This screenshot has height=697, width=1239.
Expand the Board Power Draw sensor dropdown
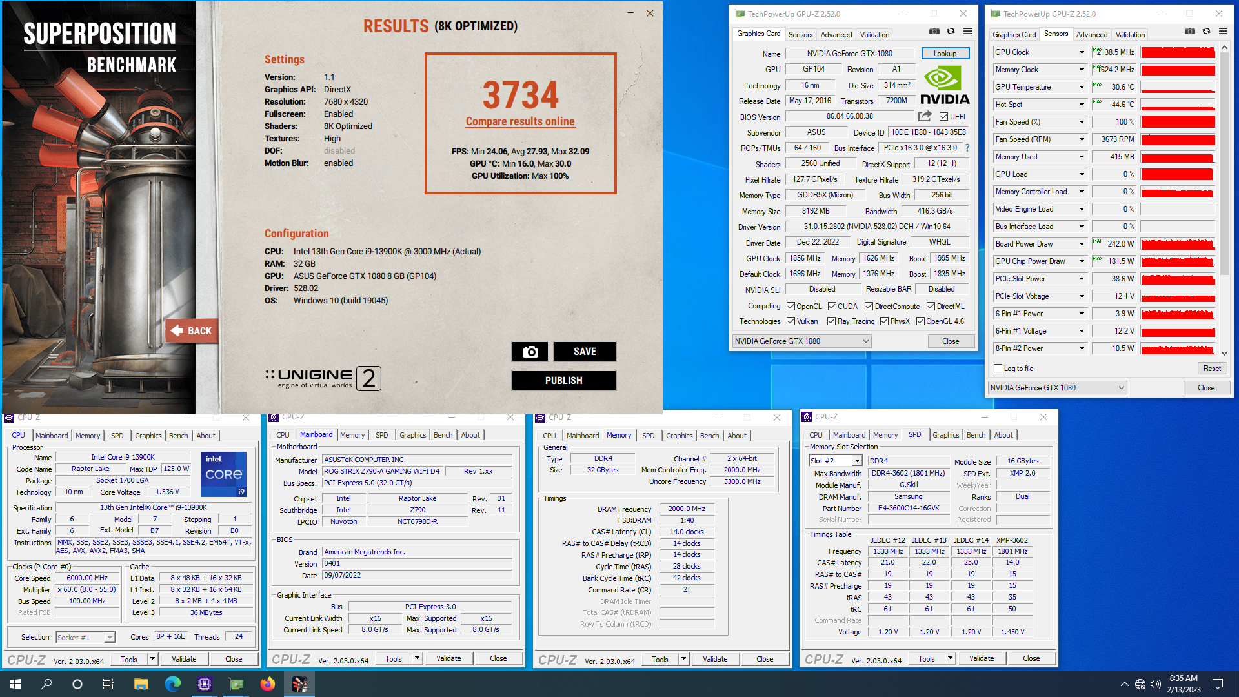tap(1082, 244)
